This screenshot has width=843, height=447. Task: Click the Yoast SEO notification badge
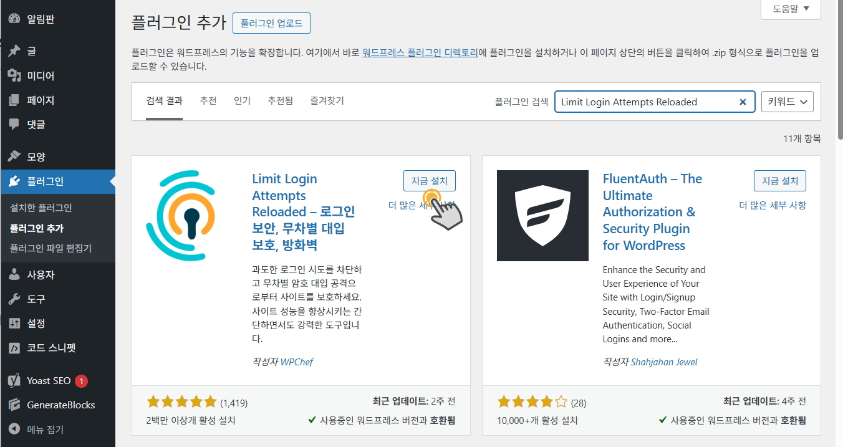81,380
